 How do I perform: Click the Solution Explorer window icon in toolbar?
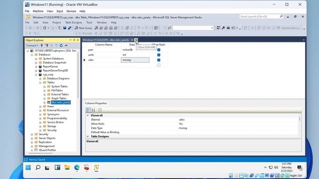point(218,28)
